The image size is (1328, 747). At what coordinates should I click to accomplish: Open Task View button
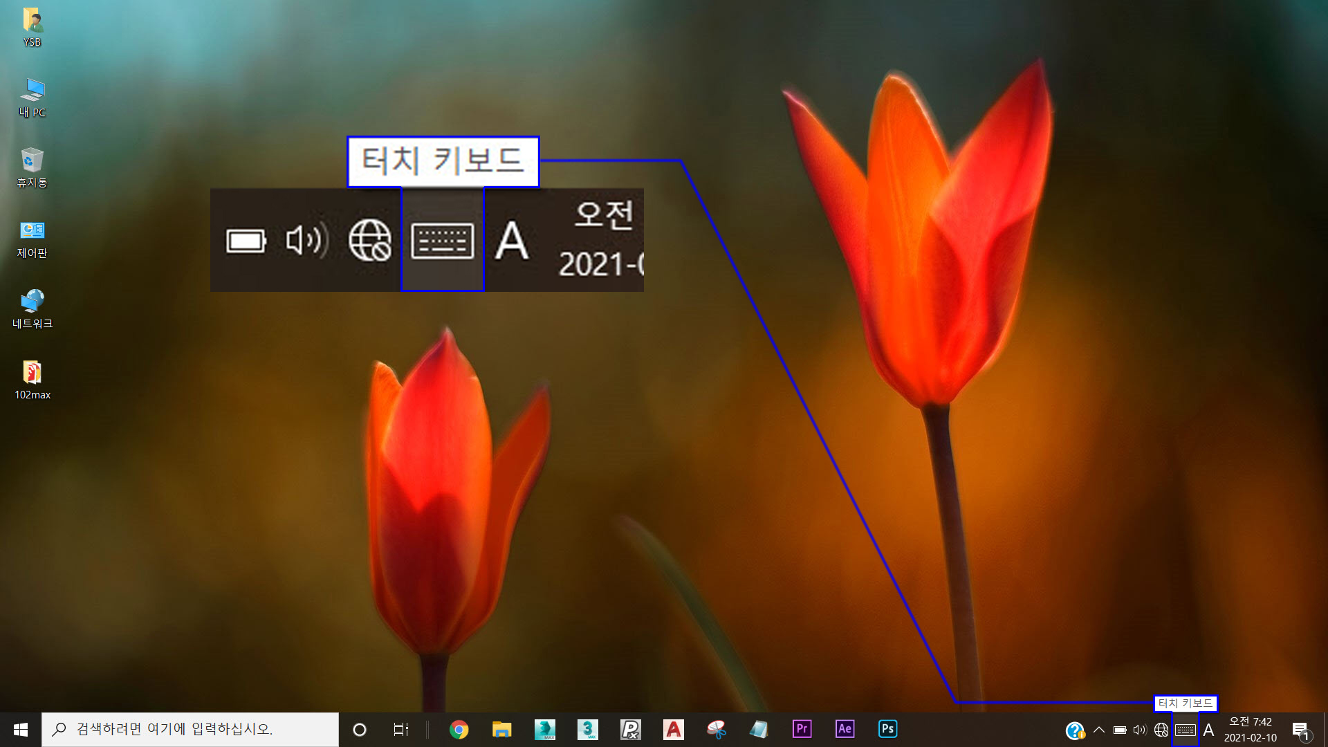click(x=400, y=730)
